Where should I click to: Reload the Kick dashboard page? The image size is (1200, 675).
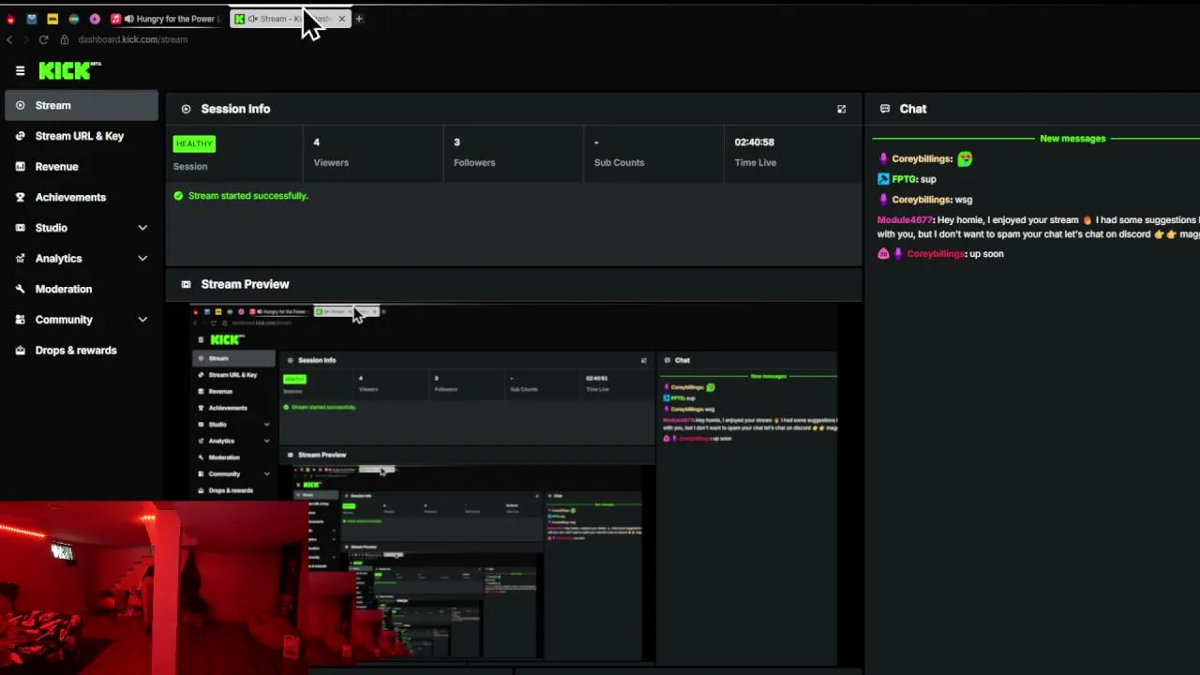click(43, 39)
